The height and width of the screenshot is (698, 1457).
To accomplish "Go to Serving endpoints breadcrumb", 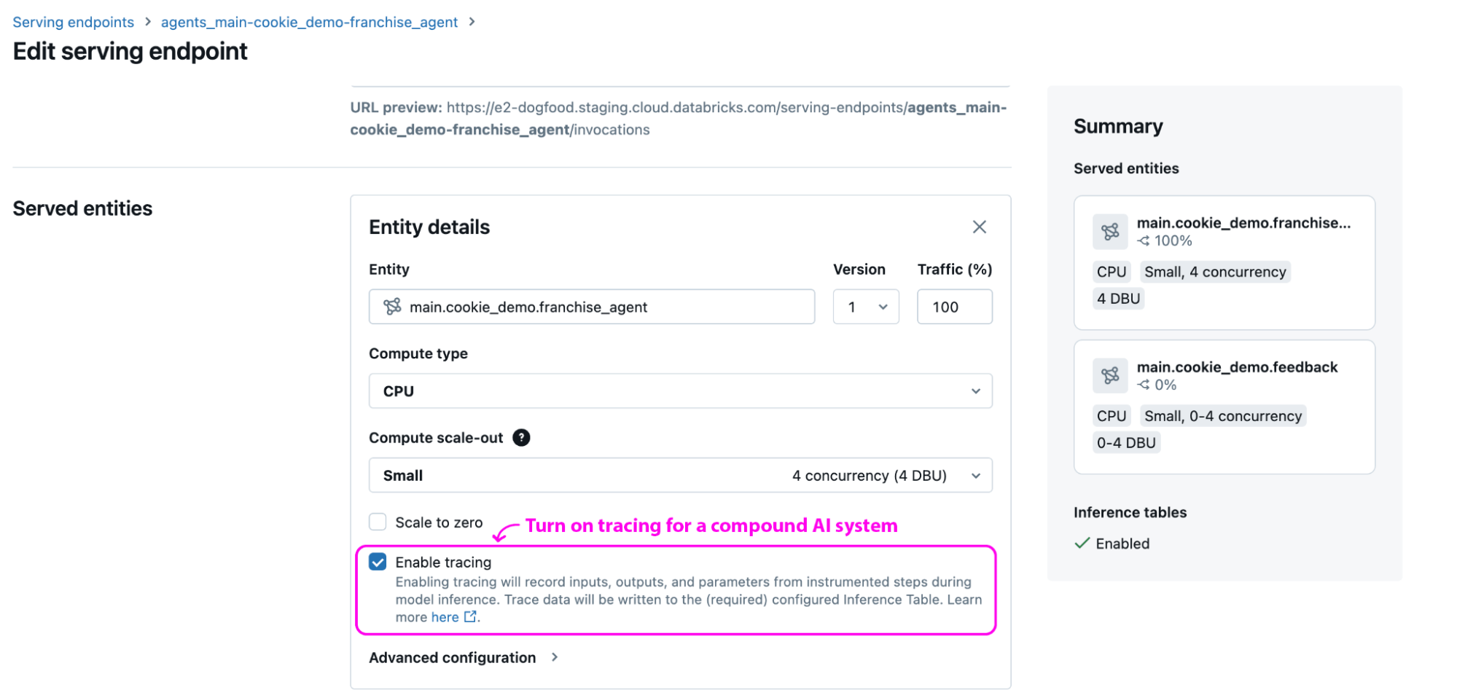I will click(x=74, y=23).
